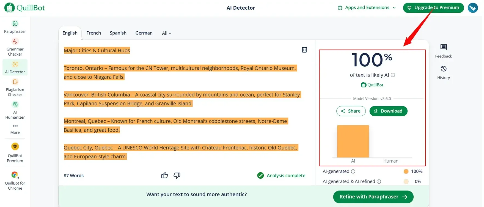Open the Feedback panel
Viewport: 484px width, 207px height.
tap(443, 51)
